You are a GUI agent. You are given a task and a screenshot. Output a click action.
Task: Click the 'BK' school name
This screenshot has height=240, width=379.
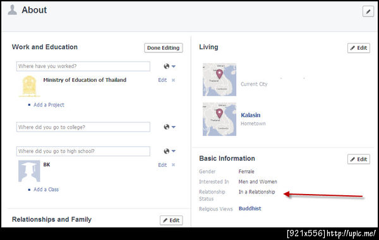pyautogui.click(x=47, y=164)
